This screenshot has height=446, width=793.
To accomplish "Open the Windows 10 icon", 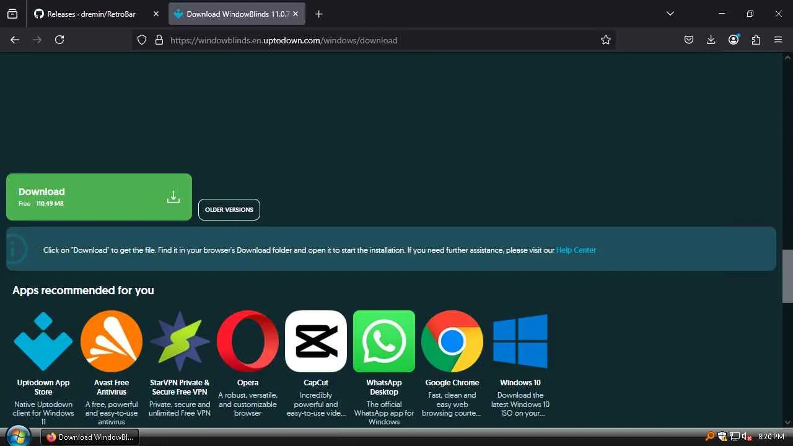I will 520,341.
